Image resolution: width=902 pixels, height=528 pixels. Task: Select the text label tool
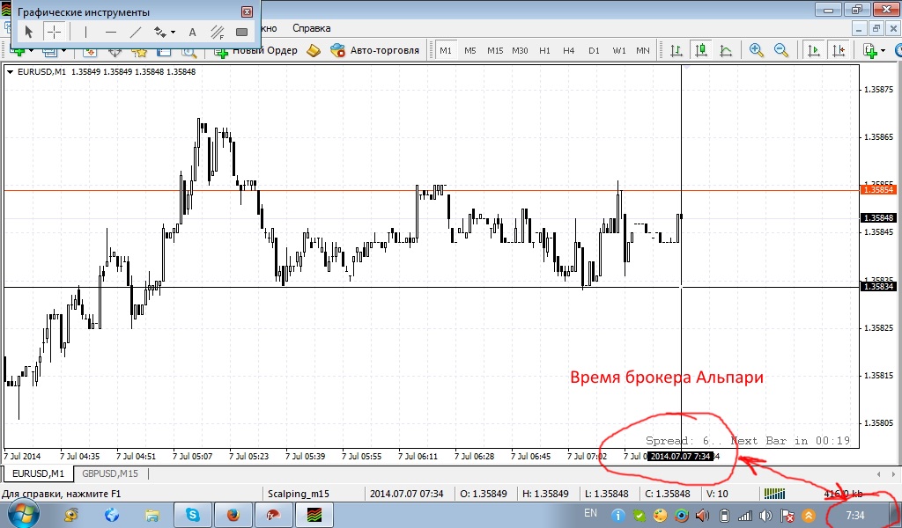pos(192,33)
